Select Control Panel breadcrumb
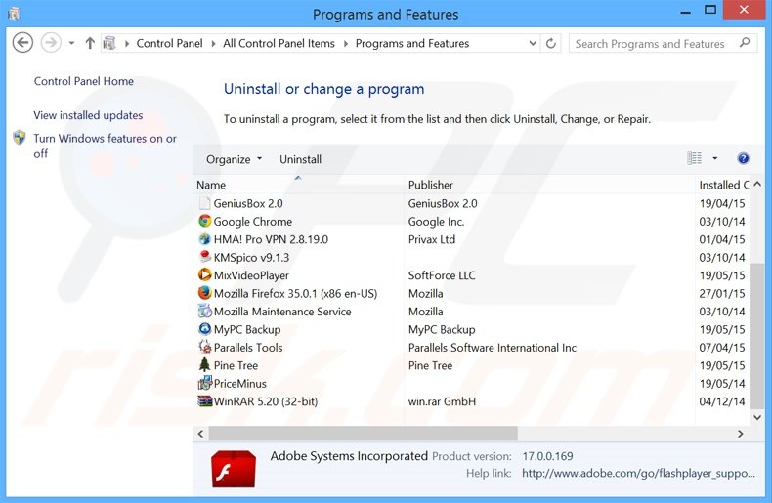Image resolution: width=772 pixels, height=503 pixels. [169, 43]
